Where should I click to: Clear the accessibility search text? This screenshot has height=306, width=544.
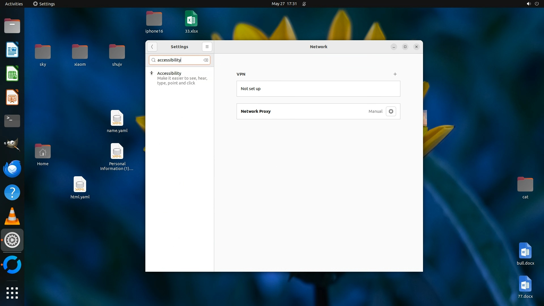(x=206, y=60)
